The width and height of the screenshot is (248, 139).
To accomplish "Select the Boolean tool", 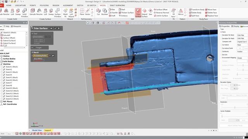I will click(105, 12).
